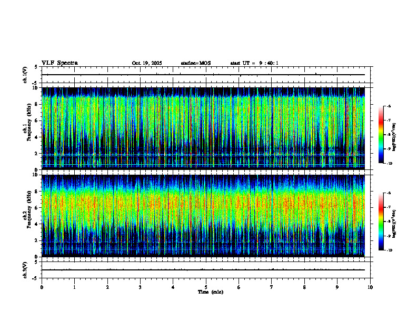Click the ch.3 voltage waveform strip
The width and height of the screenshot is (417, 322).
206,270
